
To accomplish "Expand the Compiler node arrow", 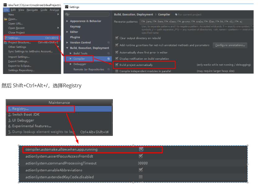I will tap(71, 59).
